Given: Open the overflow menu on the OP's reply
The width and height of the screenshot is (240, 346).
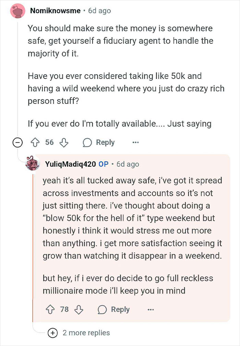Looking at the screenshot, I should (151, 310).
